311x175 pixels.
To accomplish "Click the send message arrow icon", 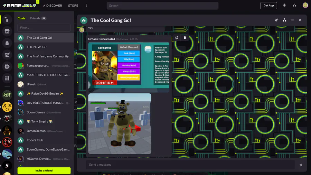I will click(x=301, y=165).
